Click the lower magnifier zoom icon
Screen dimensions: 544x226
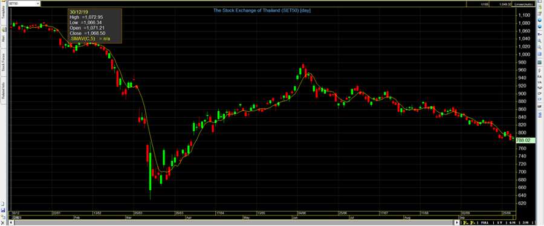pos(540,47)
